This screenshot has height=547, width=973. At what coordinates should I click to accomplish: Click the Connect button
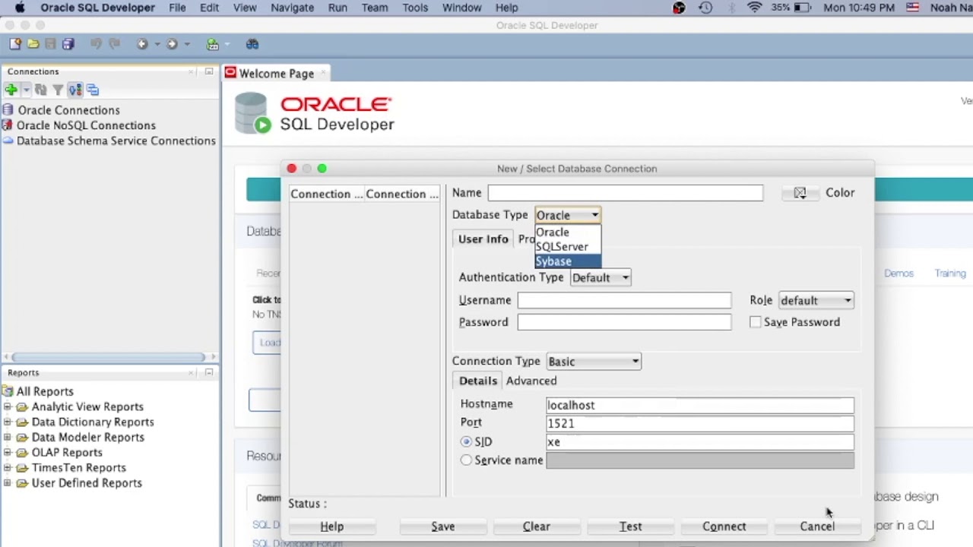(x=724, y=526)
